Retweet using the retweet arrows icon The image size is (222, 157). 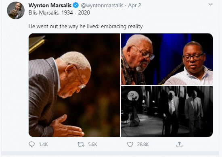(81, 145)
